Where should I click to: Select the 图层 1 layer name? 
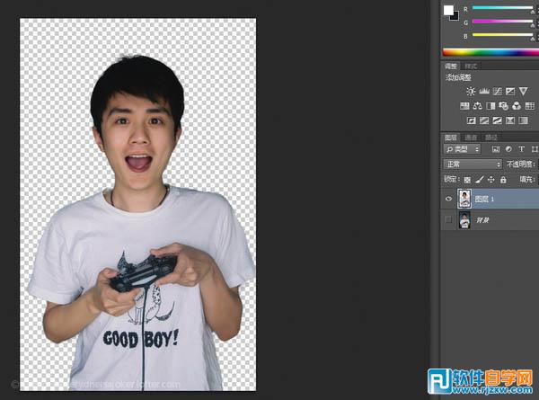(x=484, y=199)
